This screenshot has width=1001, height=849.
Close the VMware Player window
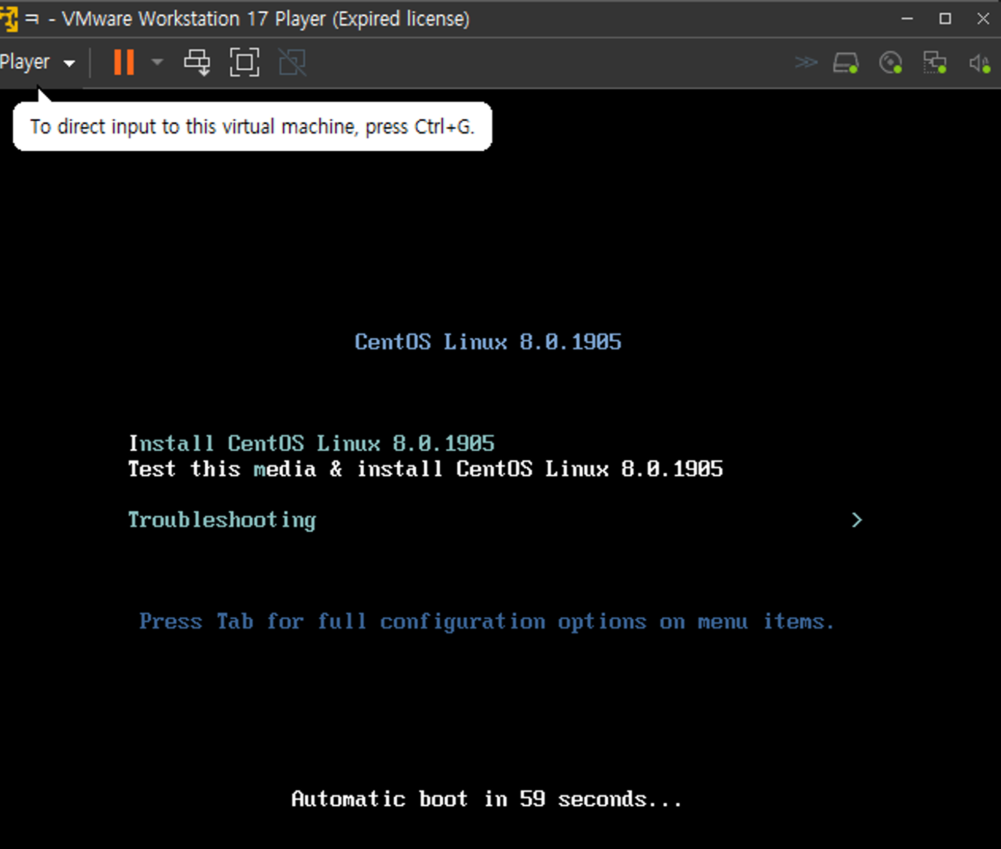[x=983, y=19]
